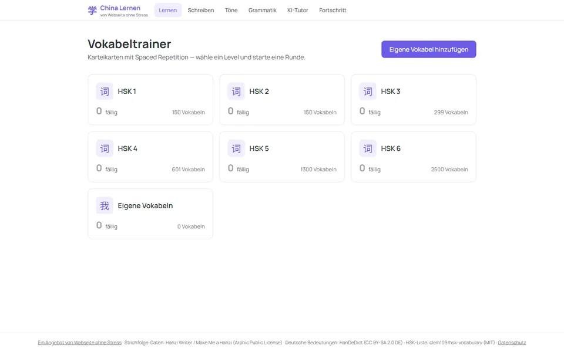Select the HSK 1 title
Image resolution: width=564 pixels, height=352 pixels.
pos(127,92)
